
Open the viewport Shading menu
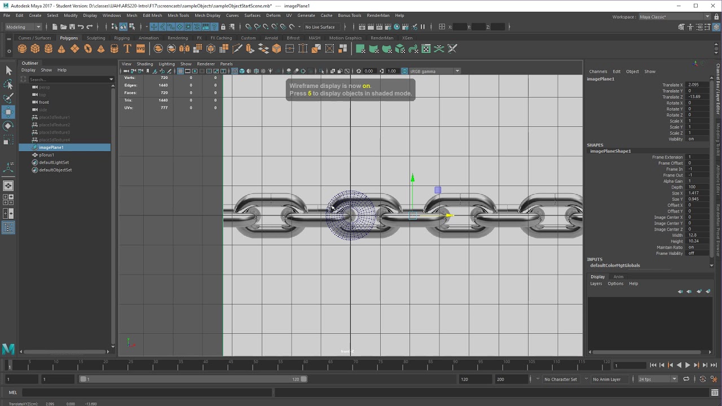tap(144, 64)
